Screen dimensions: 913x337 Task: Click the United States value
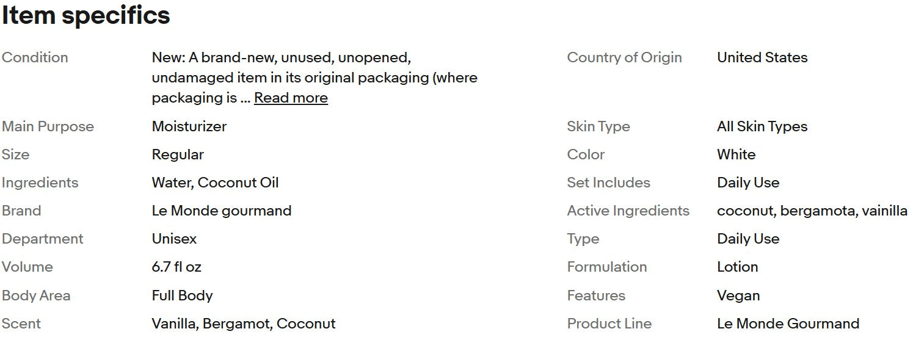762,57
